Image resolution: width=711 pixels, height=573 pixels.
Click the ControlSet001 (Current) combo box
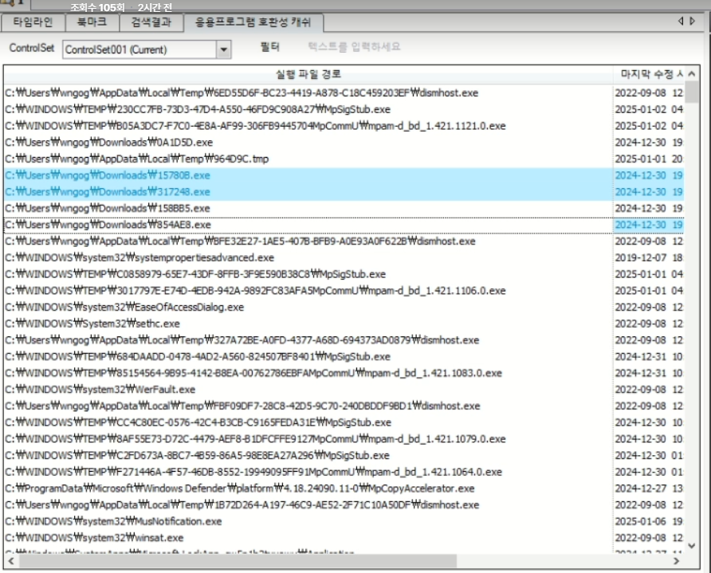[x=139, y=49]
